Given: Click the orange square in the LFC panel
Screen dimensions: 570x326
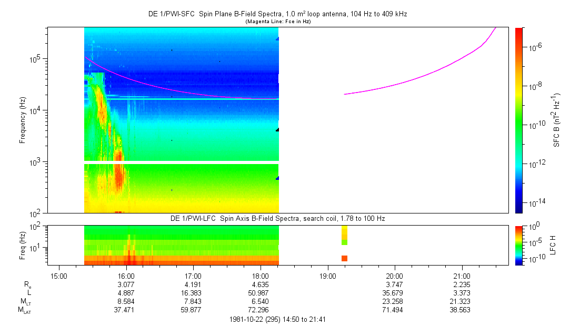Looking at the screenshot, I should coord(344,258).
